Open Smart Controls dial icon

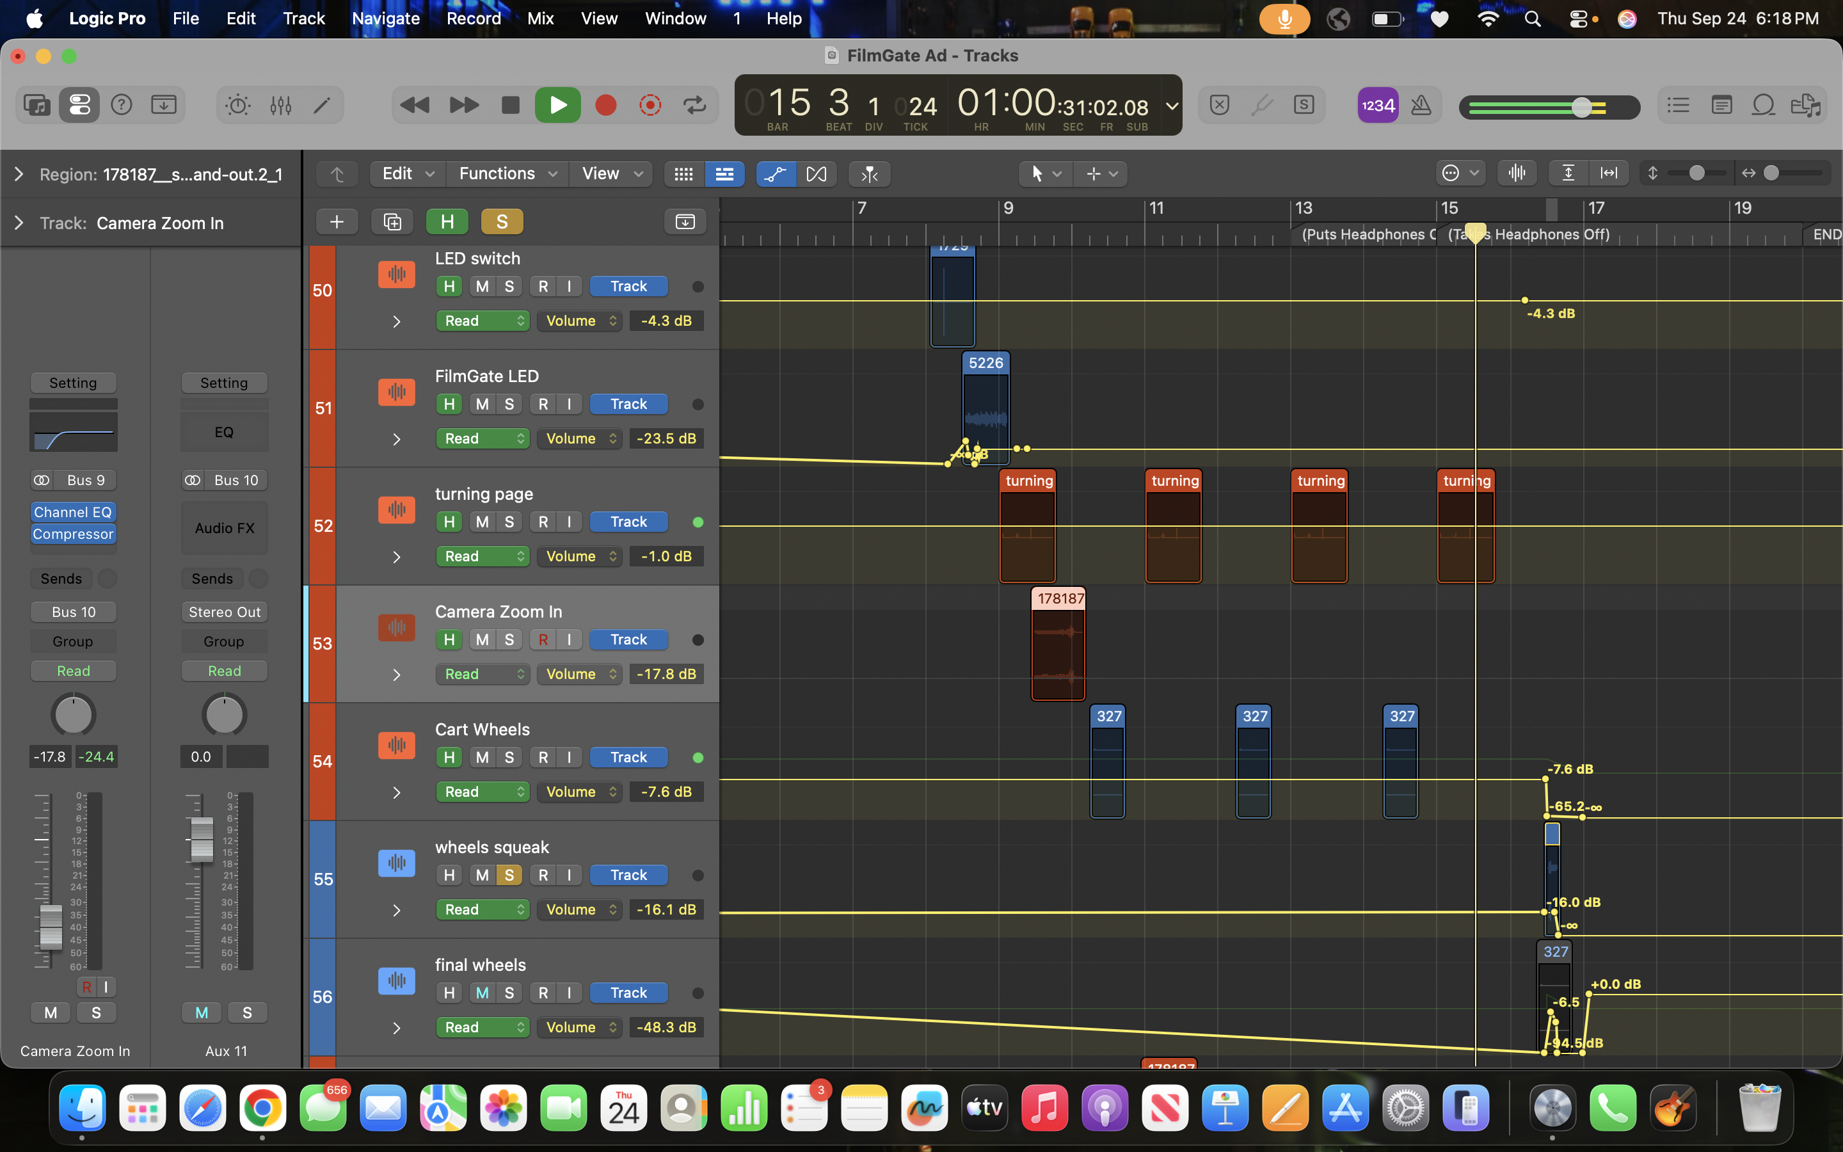click(x=237, y=105)
